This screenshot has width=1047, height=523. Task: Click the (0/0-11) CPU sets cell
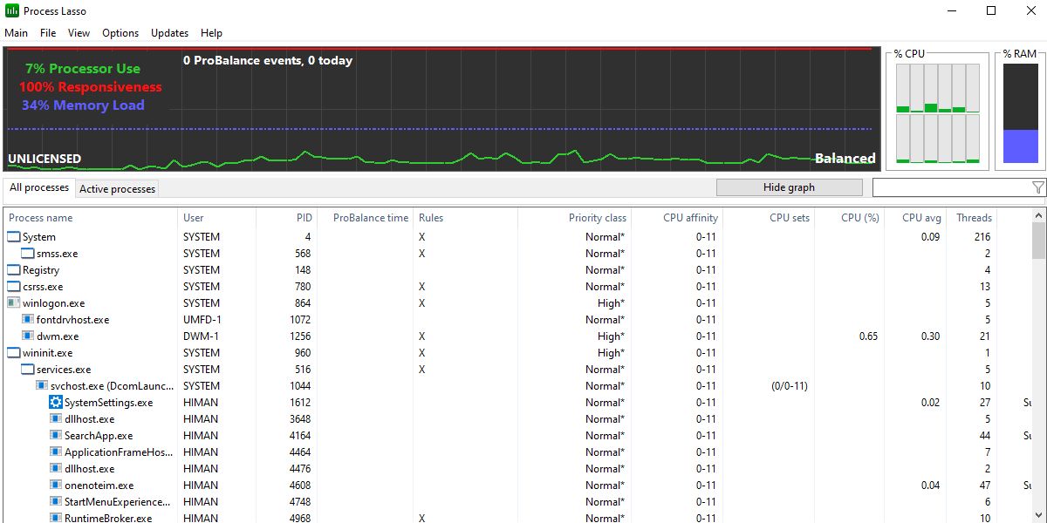pyautogui.click(x=789, y=386)
